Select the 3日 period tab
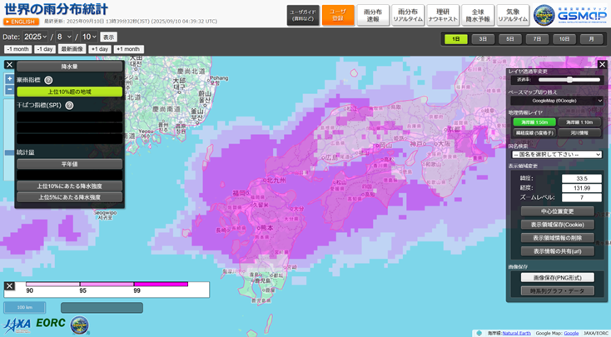 point(482,39)
